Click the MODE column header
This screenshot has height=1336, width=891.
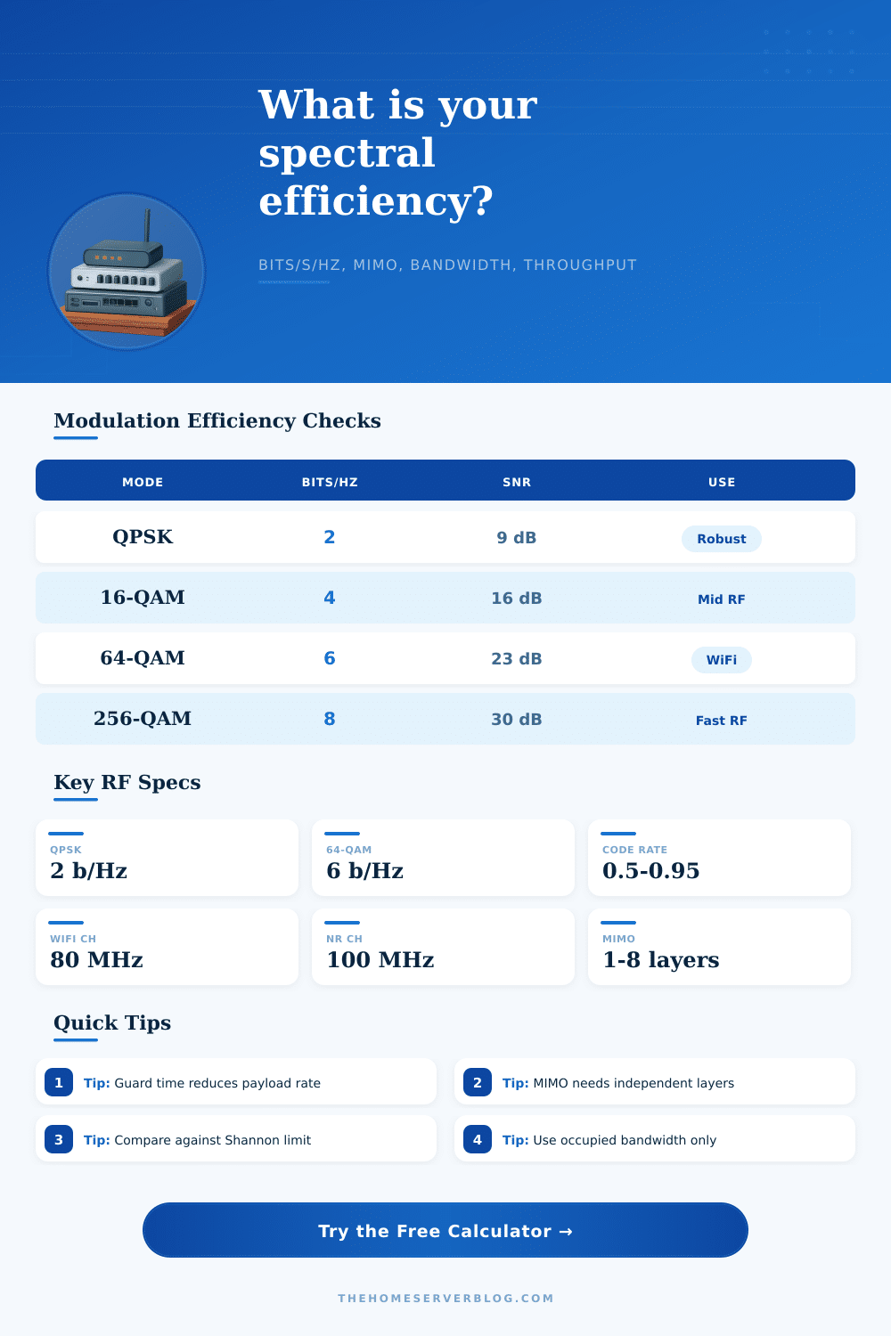(x=143, y=482)
